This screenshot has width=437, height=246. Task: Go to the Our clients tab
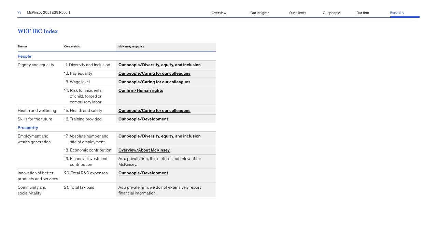297,13
